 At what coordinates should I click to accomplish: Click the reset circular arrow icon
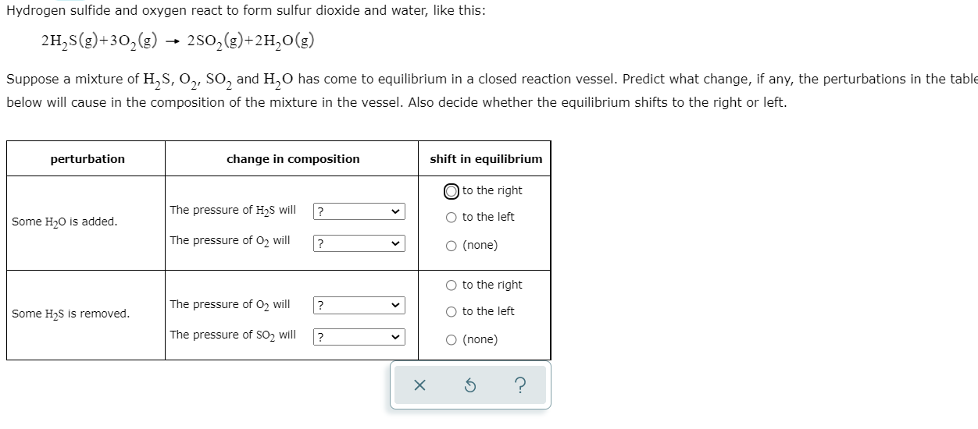coord(470,386)
